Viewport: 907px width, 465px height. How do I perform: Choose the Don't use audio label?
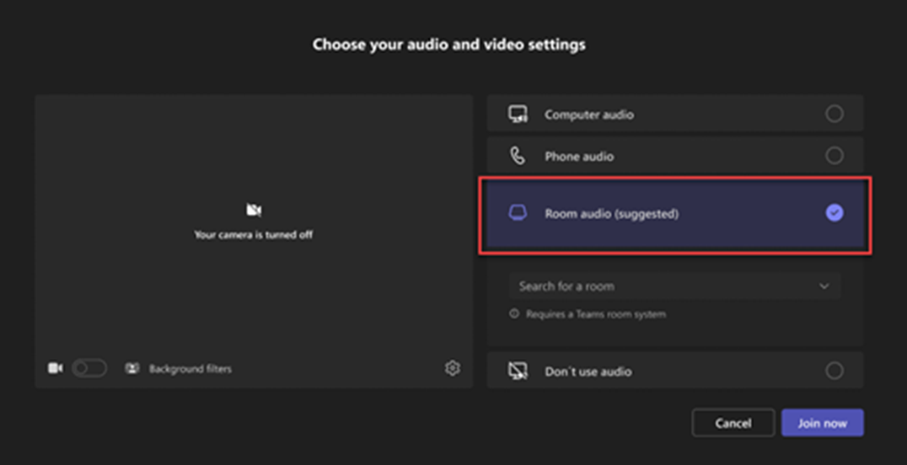coord(588,371)
